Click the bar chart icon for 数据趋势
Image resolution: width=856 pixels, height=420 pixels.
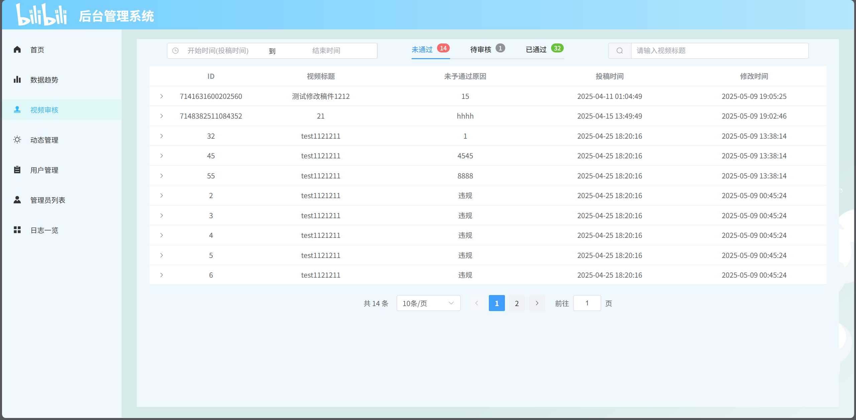17,80
